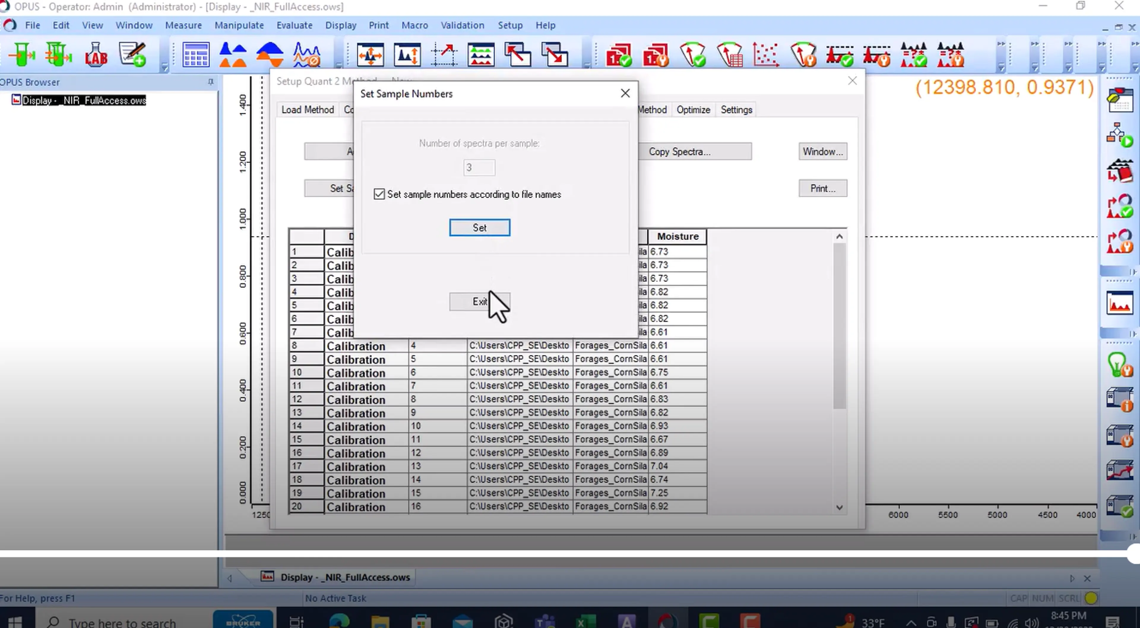Switch to the Load Method tab
This screenshot has width=1140, height=628.
click(x=308, y=110)
